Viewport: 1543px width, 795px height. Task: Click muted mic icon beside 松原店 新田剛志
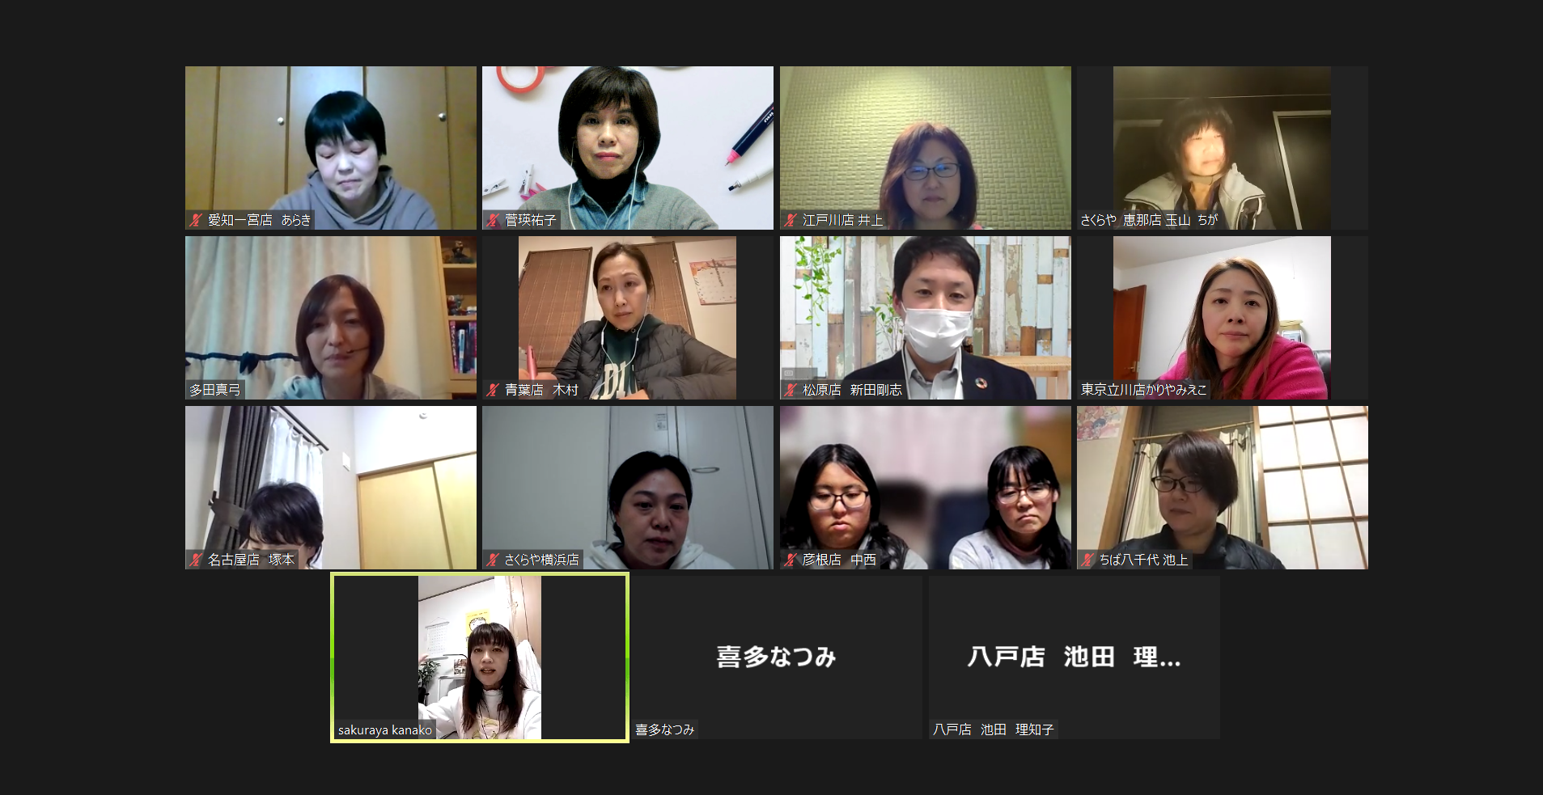point(791,390)
